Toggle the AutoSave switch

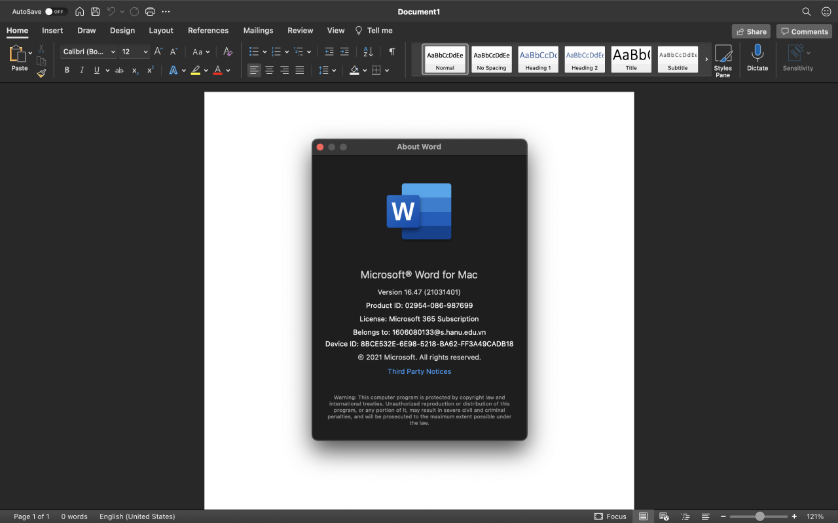(x=56, y=12)
